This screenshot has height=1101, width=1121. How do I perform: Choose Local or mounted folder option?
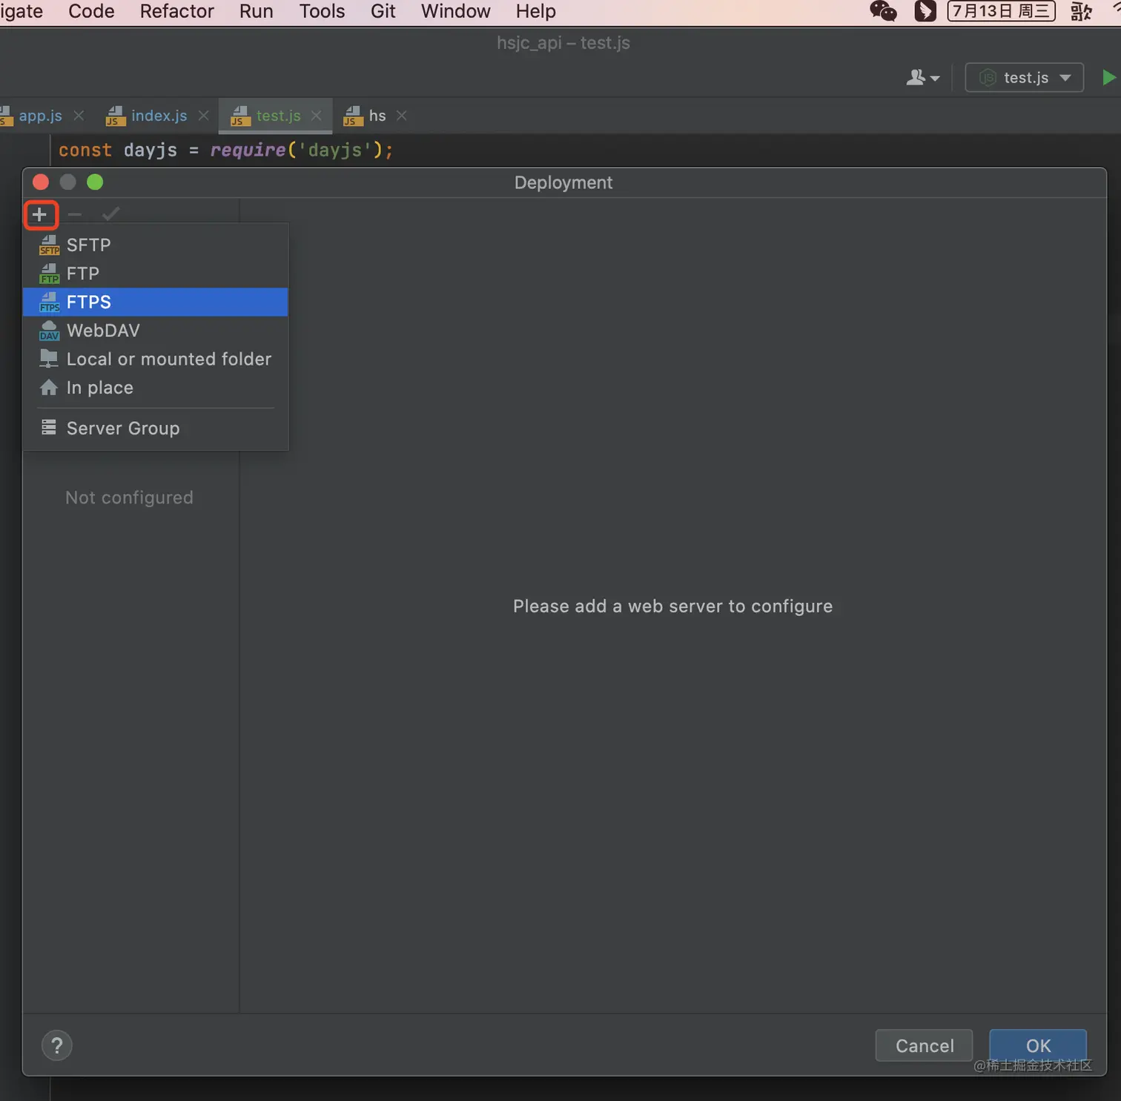pyautogui.click(x=156, y=359)
